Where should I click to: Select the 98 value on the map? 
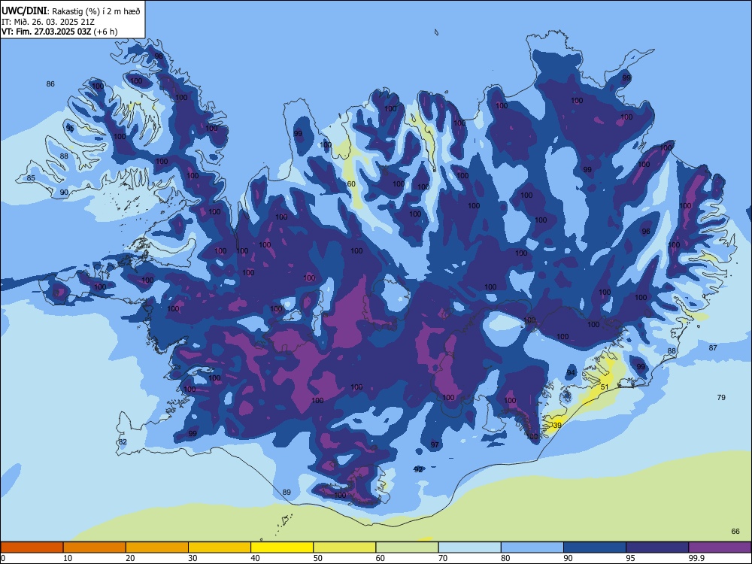coord(158,56)
